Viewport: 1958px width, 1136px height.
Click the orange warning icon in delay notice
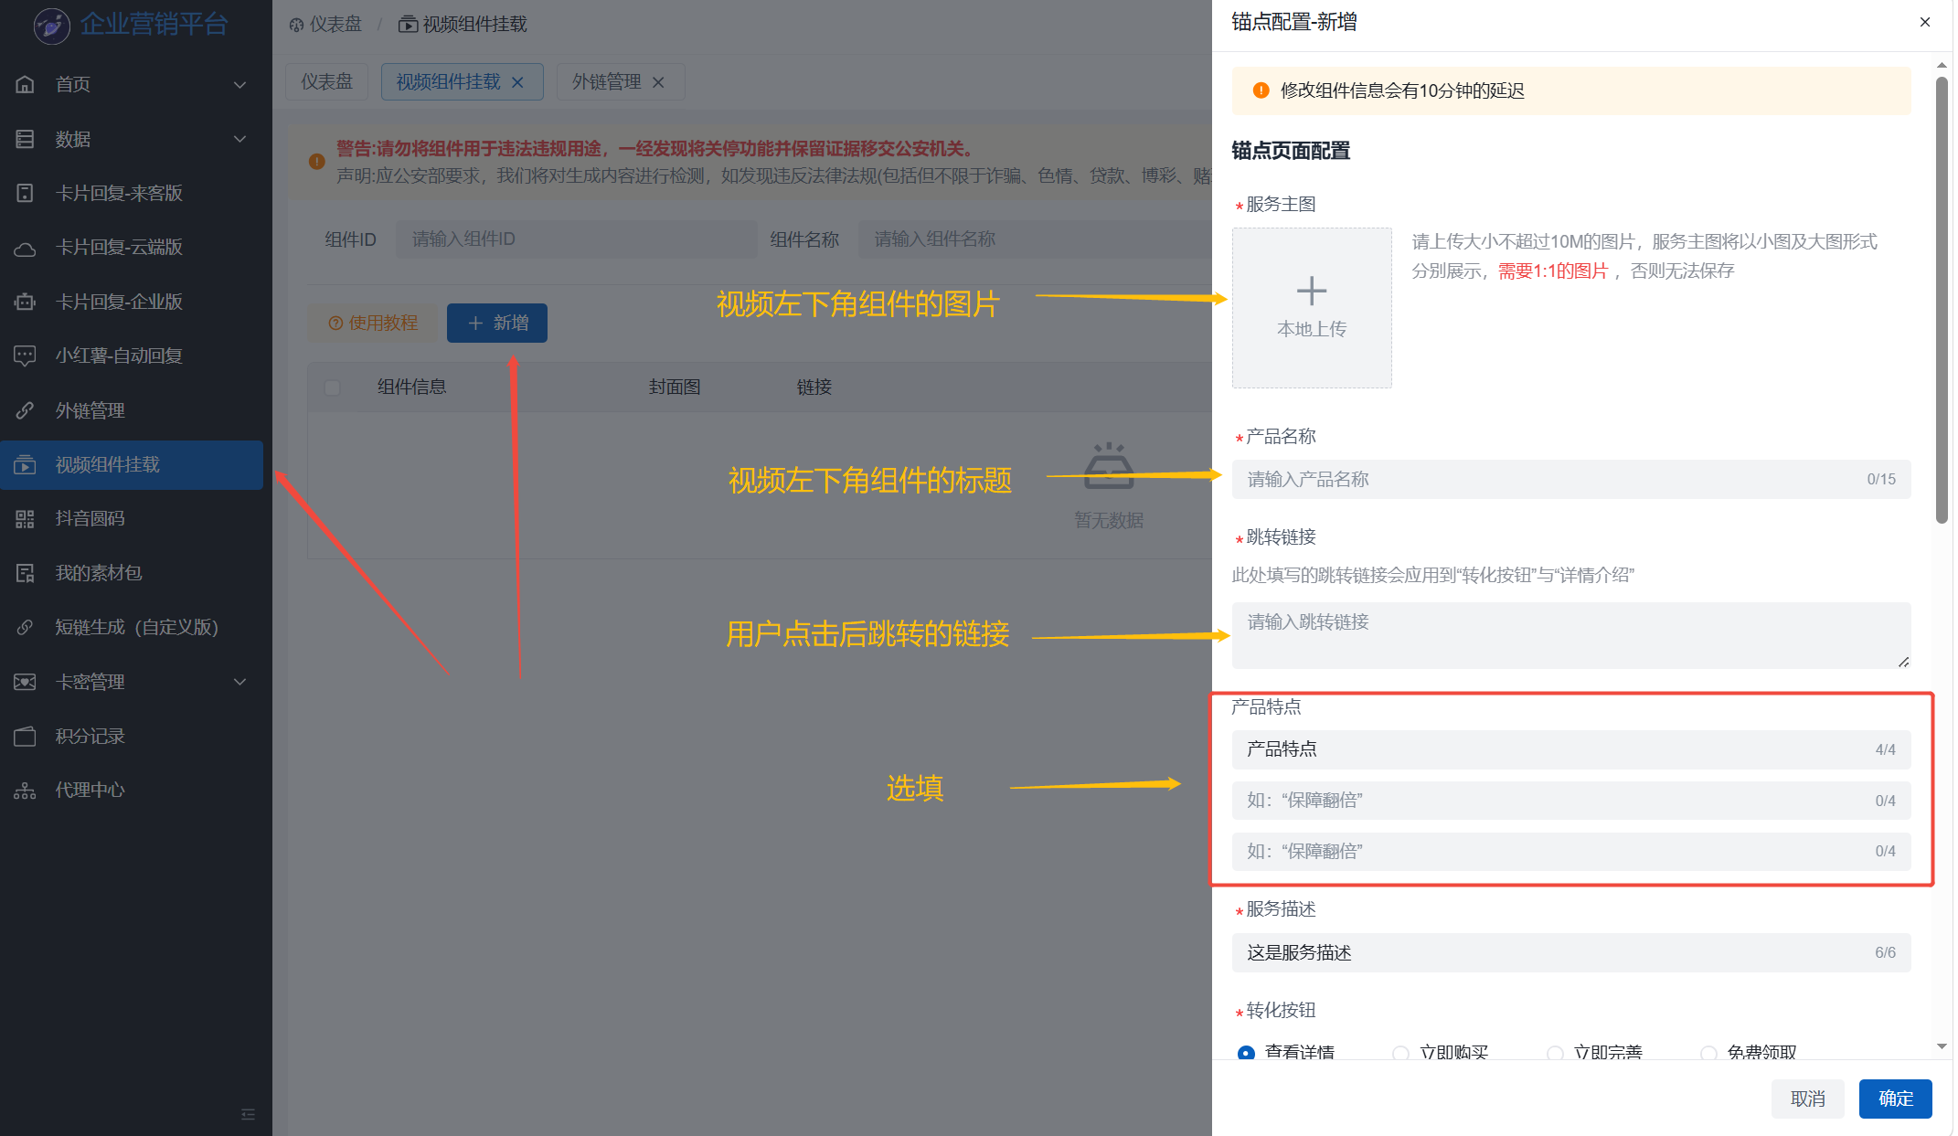point(1261,90)
